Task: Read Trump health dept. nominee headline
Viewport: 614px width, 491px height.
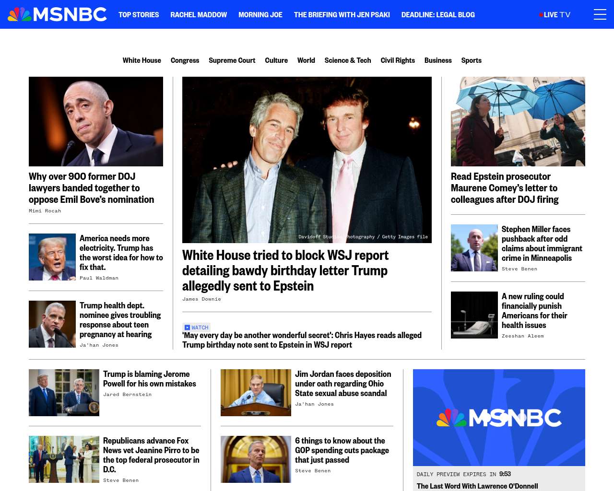Action: coord(120,320)
